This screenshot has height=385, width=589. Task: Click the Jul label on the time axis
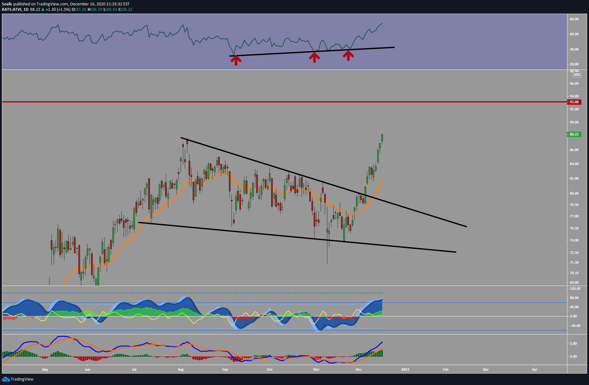click(134, 369)
